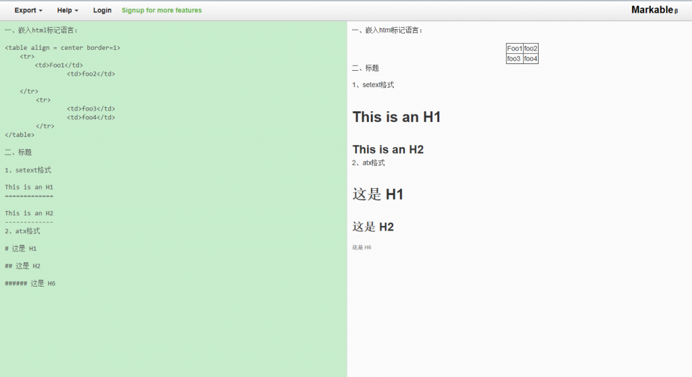Screen dimensions: 692x377
Task: Click rendered '这是 H1' heading in preview
Action: 378,194
